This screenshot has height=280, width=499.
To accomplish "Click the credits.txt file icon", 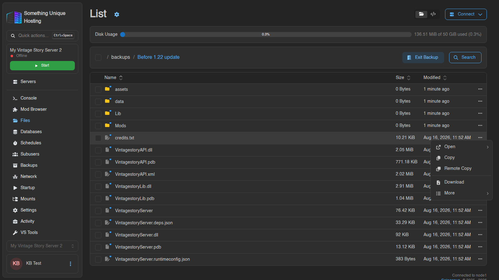I will (108, 138).
